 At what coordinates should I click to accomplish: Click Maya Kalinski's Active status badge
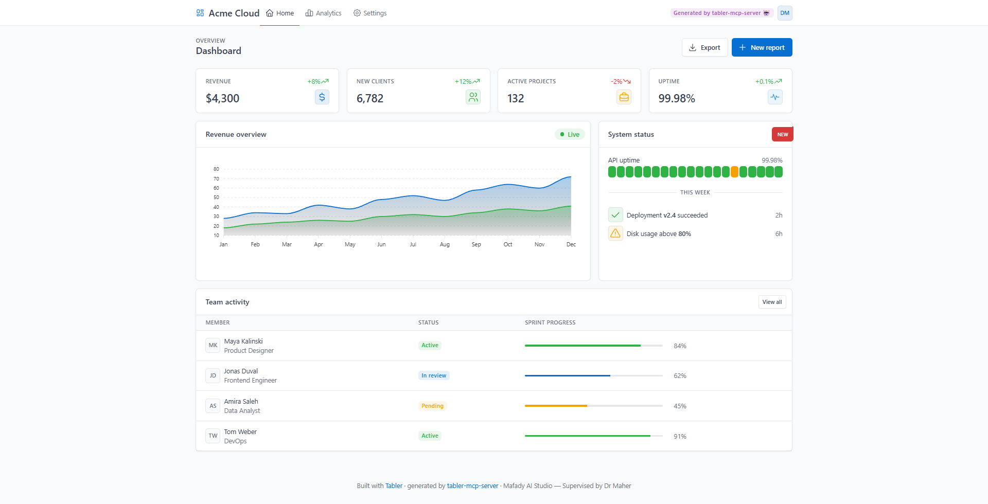pos(430,346)
